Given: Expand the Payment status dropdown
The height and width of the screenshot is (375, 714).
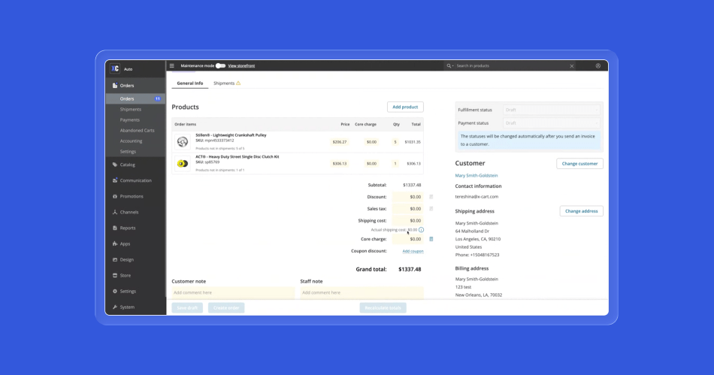Looking at the screenshot, I should [x=552, y=123].
